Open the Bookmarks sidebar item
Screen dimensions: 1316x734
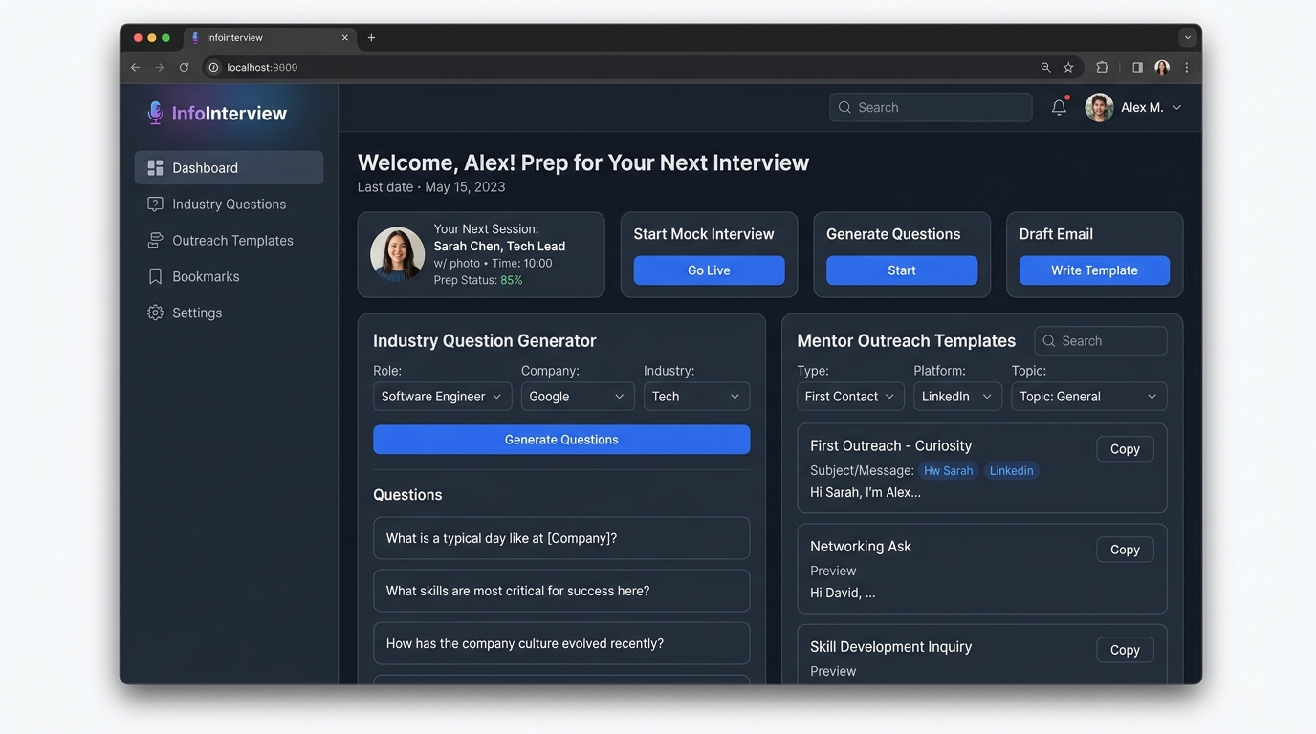pos(229,276)
